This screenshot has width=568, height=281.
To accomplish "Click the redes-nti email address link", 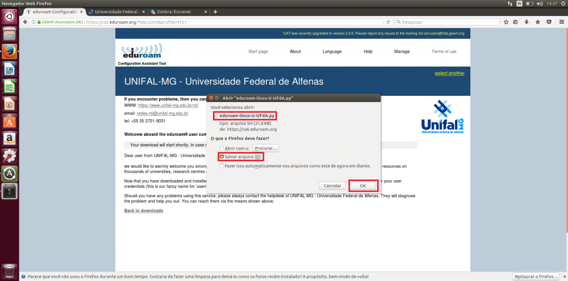I will click(x=162, y=113).
